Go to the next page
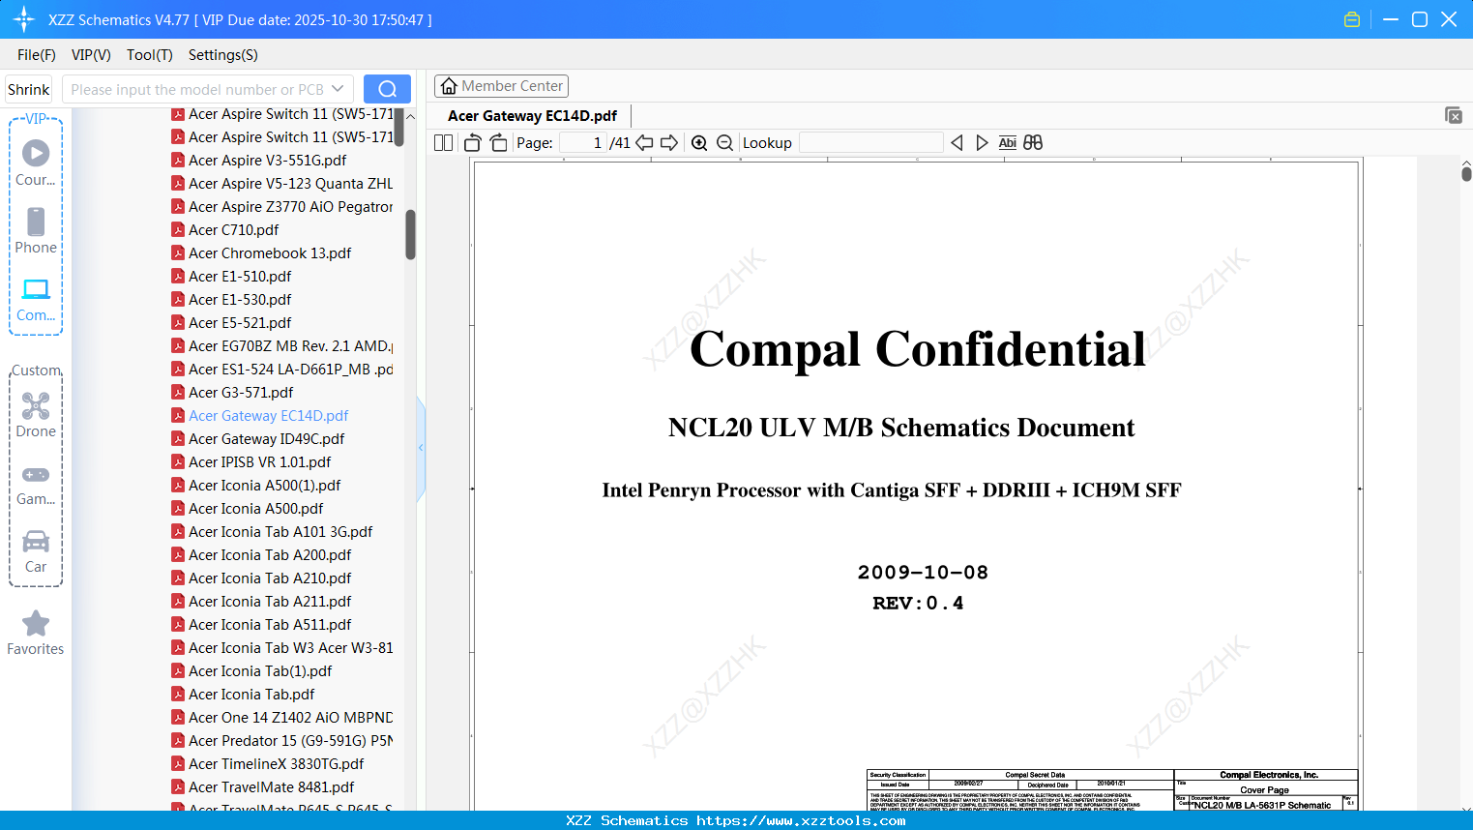Viewport: 1473px width, 830px height. [x=669, y=143]
